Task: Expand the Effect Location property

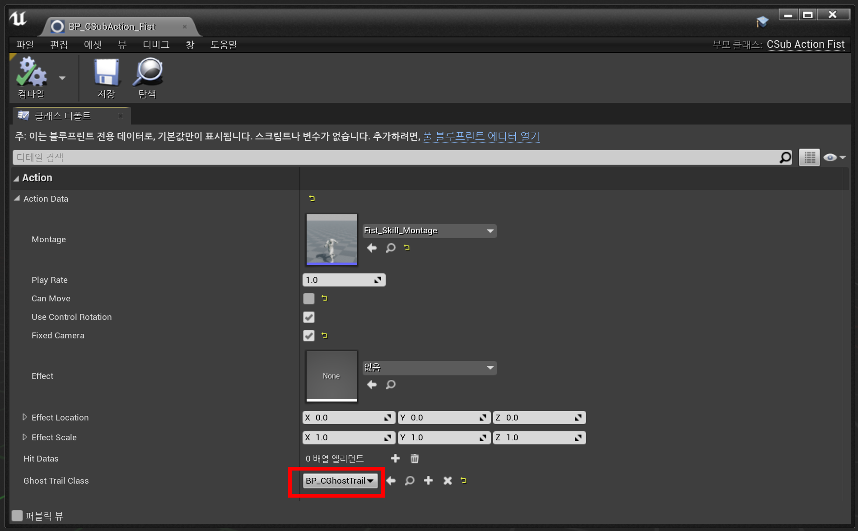Action: coord(24,417)
